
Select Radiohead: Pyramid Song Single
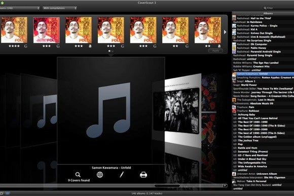click(x=263, y=55)
